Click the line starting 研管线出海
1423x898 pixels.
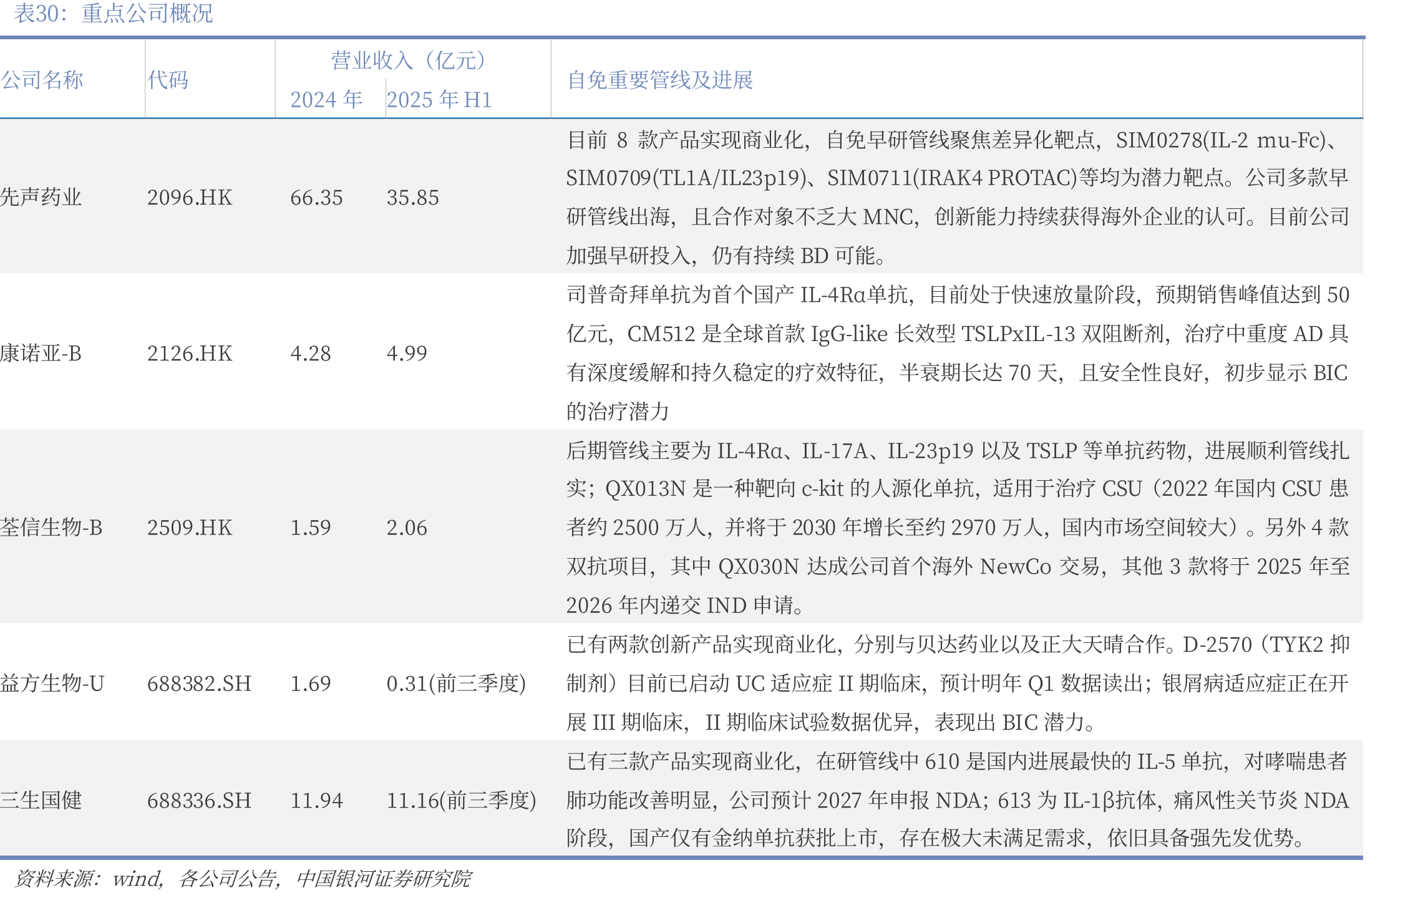[x=958, y=216]
